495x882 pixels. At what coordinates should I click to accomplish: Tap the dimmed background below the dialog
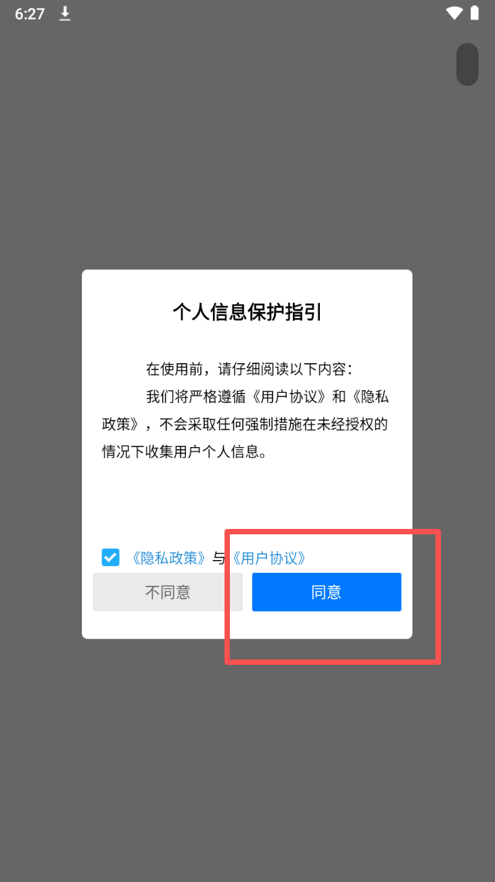[x=247, y=758]
